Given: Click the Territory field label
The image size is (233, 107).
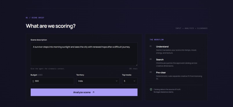Looking at the screenshot, I should click(x=80, y=75).
